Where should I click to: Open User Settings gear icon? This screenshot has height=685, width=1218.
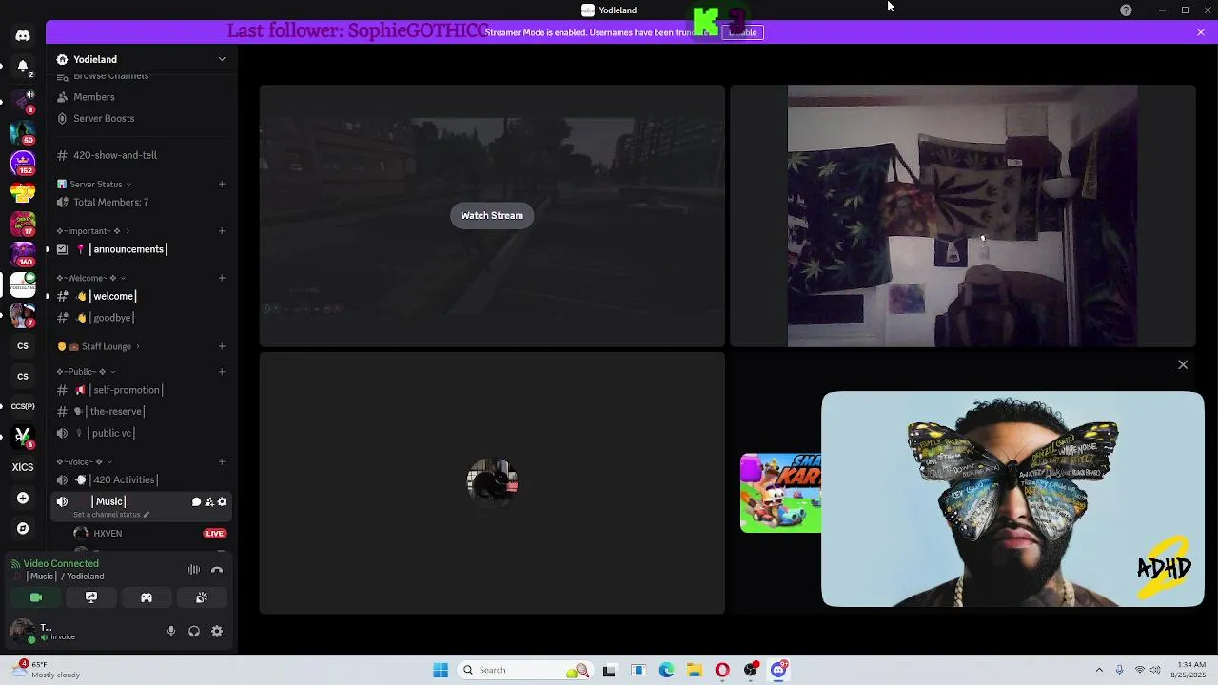[217, 631]
